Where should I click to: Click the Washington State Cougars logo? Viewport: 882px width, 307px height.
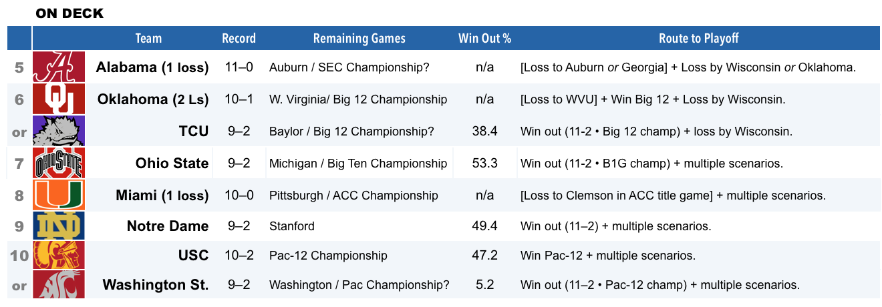[59, 284]
